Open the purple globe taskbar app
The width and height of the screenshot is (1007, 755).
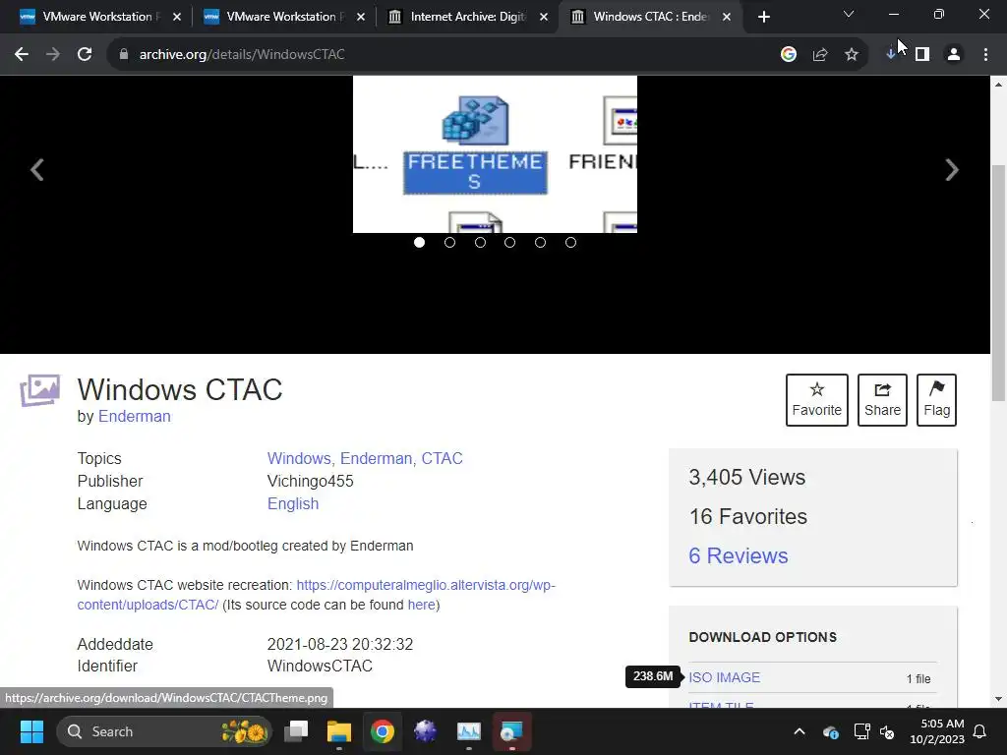425,731
